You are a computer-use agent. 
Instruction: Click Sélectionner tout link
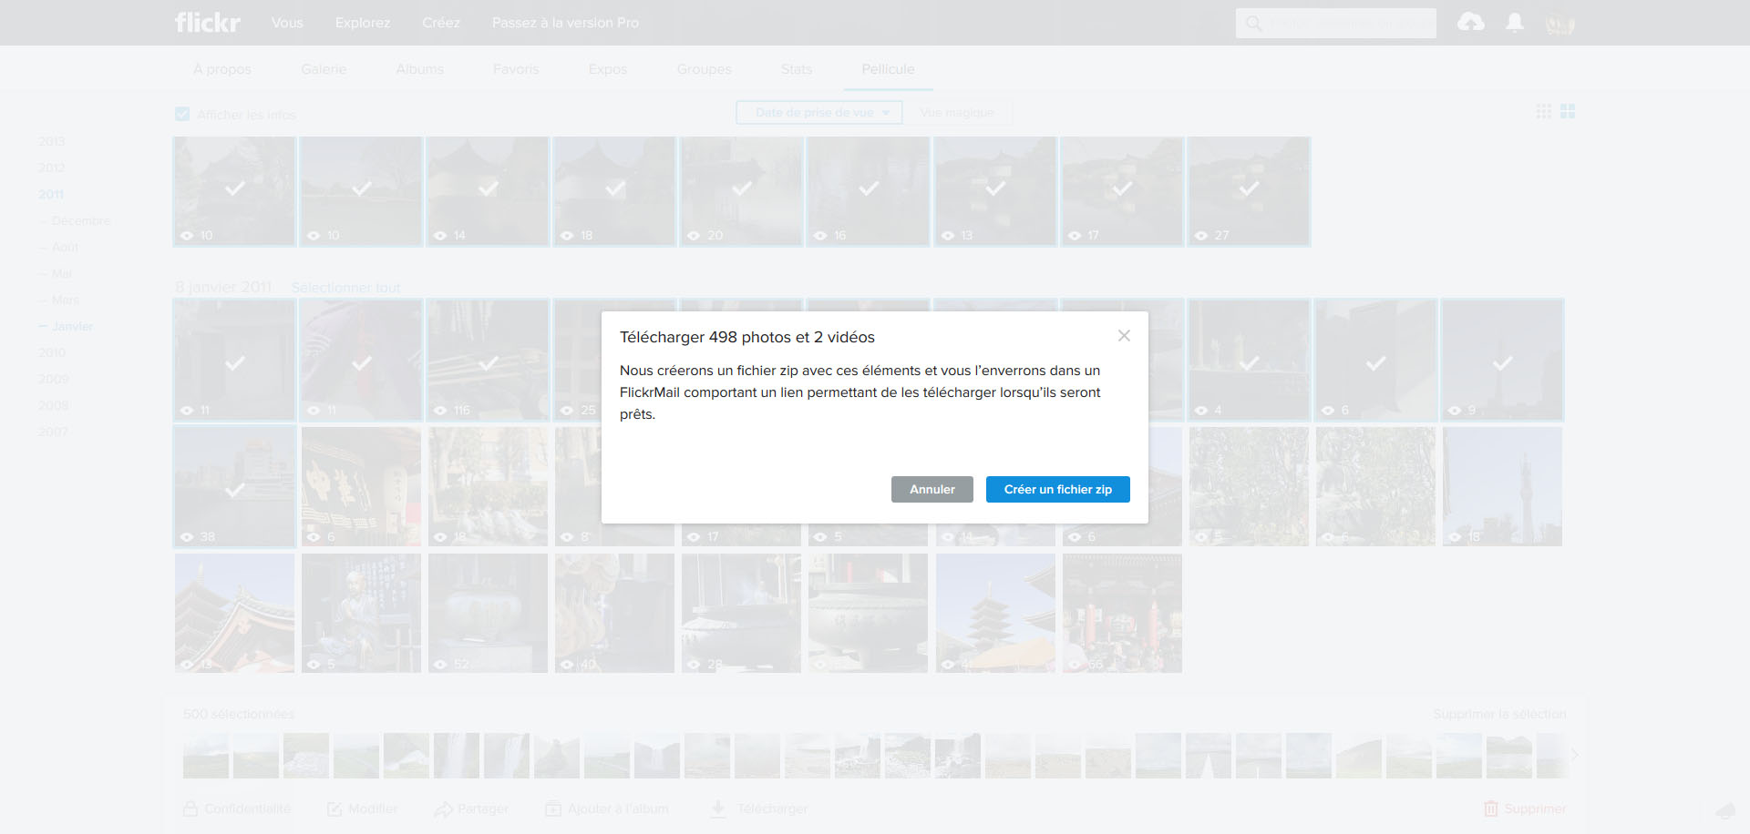point(345,288)
